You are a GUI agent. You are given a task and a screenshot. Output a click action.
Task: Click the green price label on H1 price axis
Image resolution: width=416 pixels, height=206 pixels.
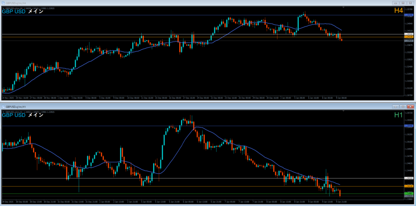409,194
